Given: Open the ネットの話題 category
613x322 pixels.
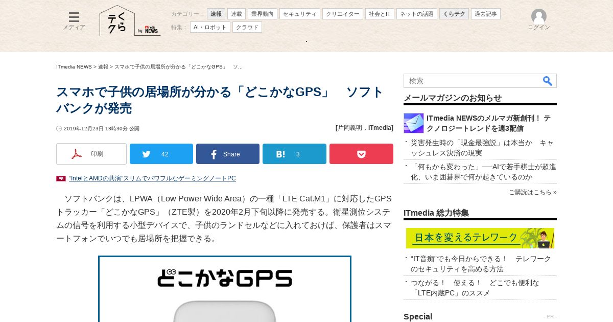Looking at the screenshot, I should pyautogui.click(x=417, y=14).
